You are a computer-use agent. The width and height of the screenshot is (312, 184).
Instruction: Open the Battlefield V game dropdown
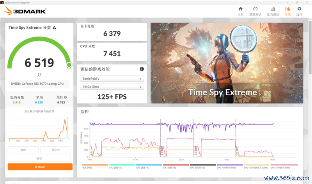[x=112, y=79]
